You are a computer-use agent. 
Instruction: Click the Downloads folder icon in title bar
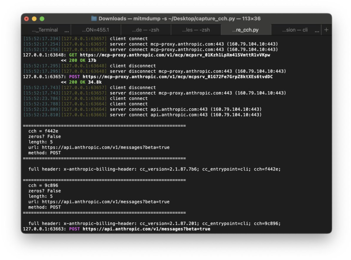(x=94, y=19)
